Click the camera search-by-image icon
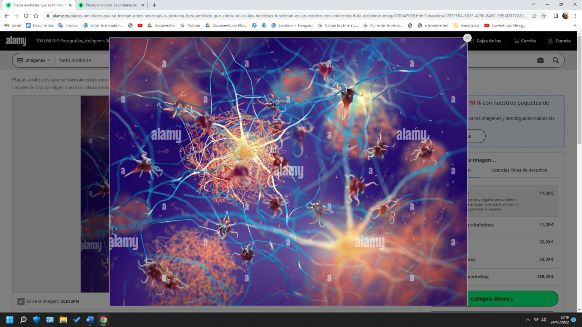This screenshot has height=327, width=582. pyautogui.click(x=540, y=60)
